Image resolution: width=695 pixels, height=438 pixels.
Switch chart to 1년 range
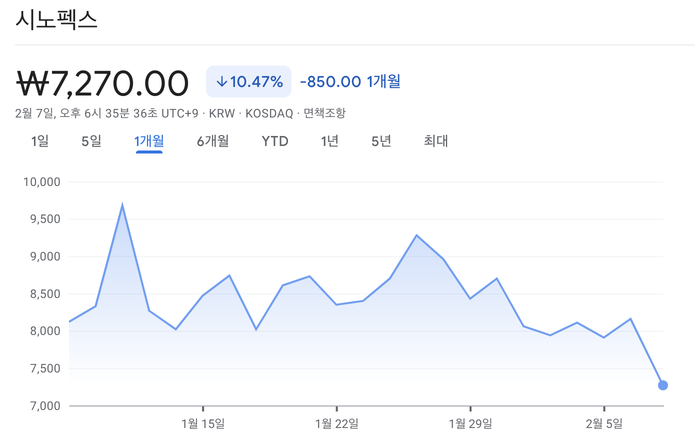(x=330, y=141)
